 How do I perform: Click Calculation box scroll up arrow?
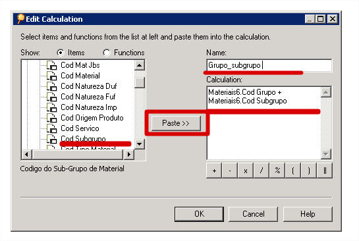coord(326,92)
